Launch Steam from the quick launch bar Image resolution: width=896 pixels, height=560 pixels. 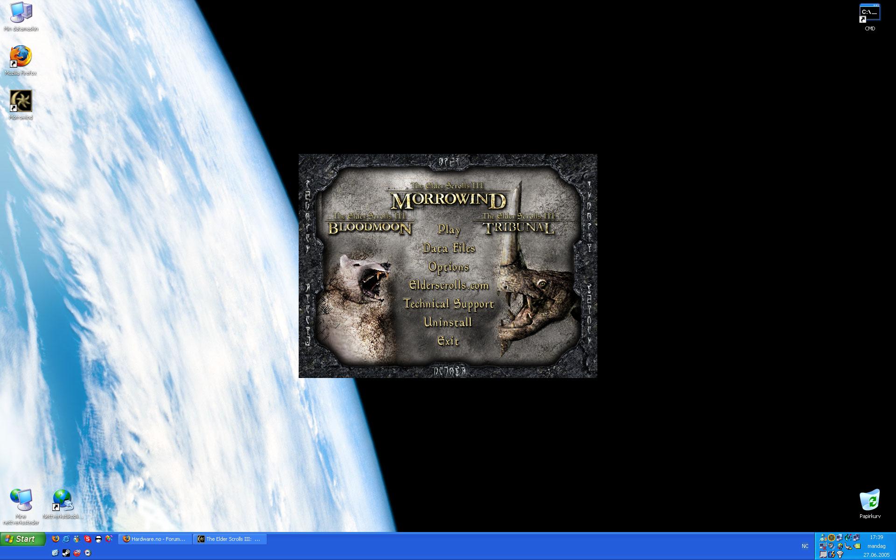tap(66, 553)
